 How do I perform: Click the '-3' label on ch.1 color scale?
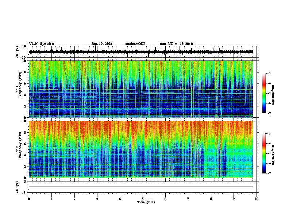click(x=269, y=73)
